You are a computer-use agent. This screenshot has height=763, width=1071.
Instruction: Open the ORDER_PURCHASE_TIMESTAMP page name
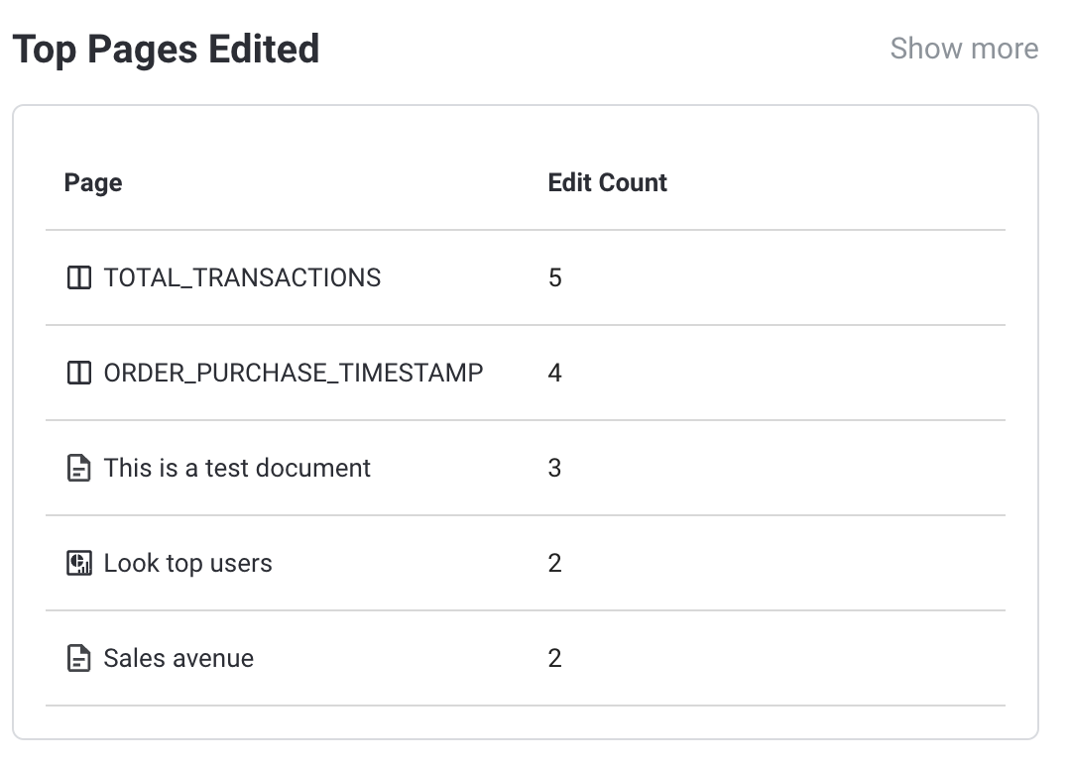tap(294, 374)
